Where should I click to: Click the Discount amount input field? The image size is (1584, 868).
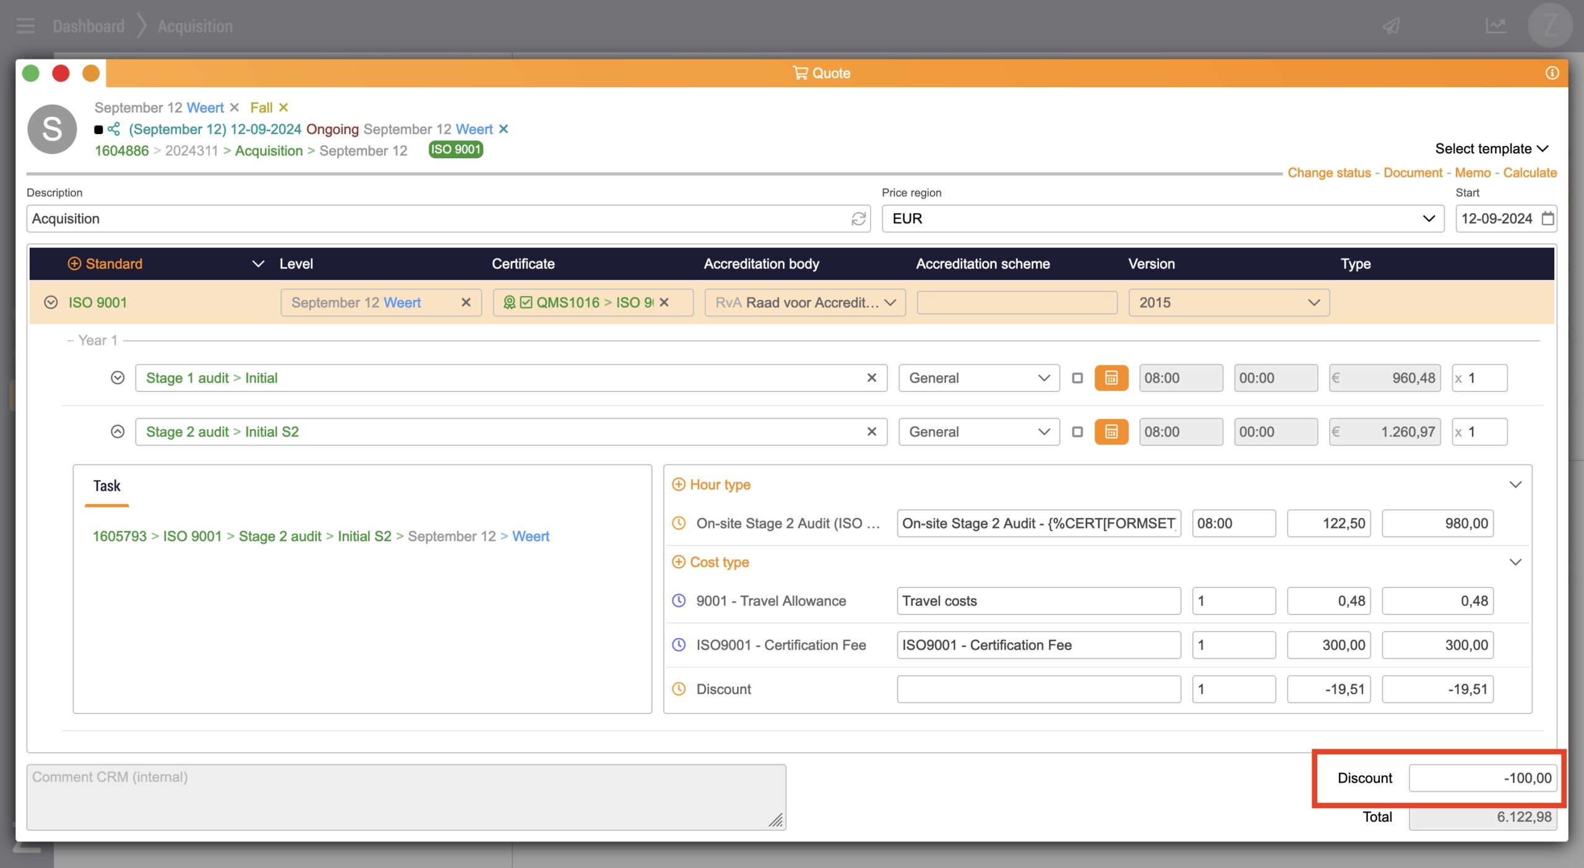[x=1483, y=778]
